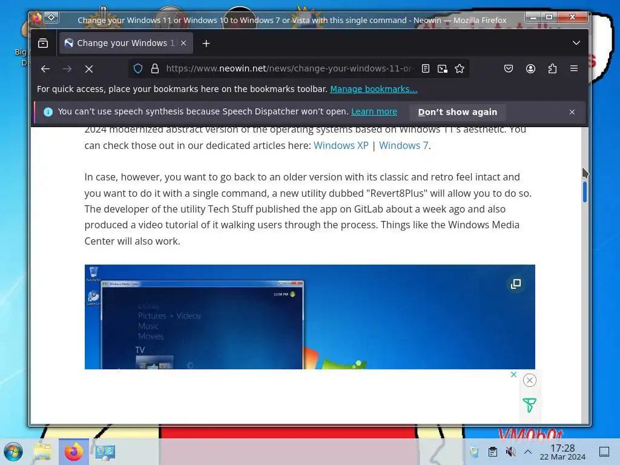Viewport: 620px width, 465px height.
Task: Click the page vertical scrollbar thumb
Action: coord(585,191)
